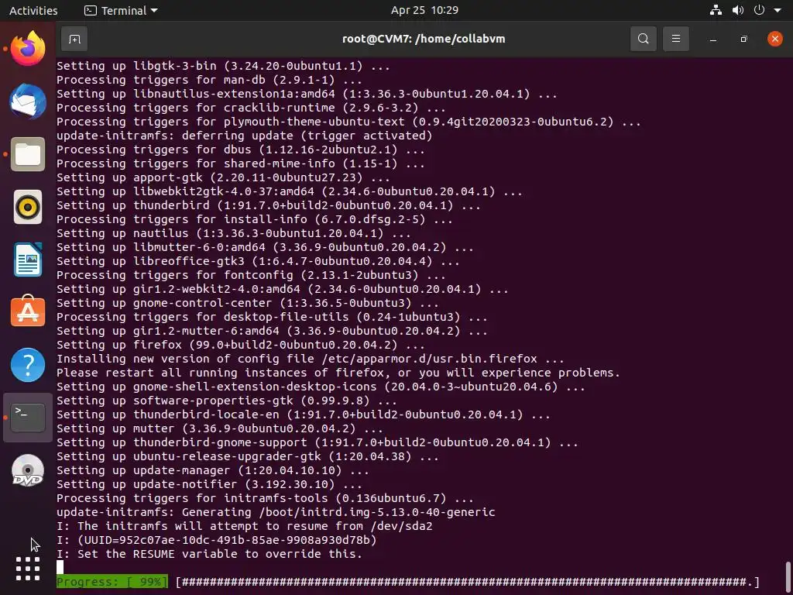Screen dimensions: 793x595
Task: Click 'Setting up apport-gtk' line
Action: coord(224,177)
